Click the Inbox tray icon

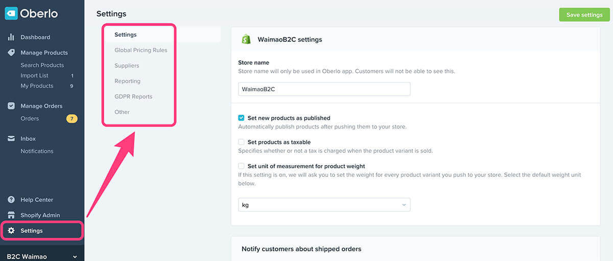11,139
